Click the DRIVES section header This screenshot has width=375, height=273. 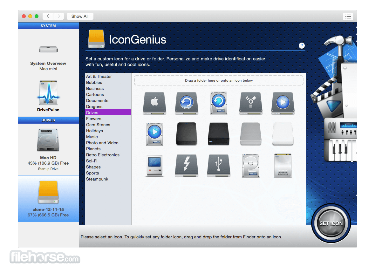[48, 120]
